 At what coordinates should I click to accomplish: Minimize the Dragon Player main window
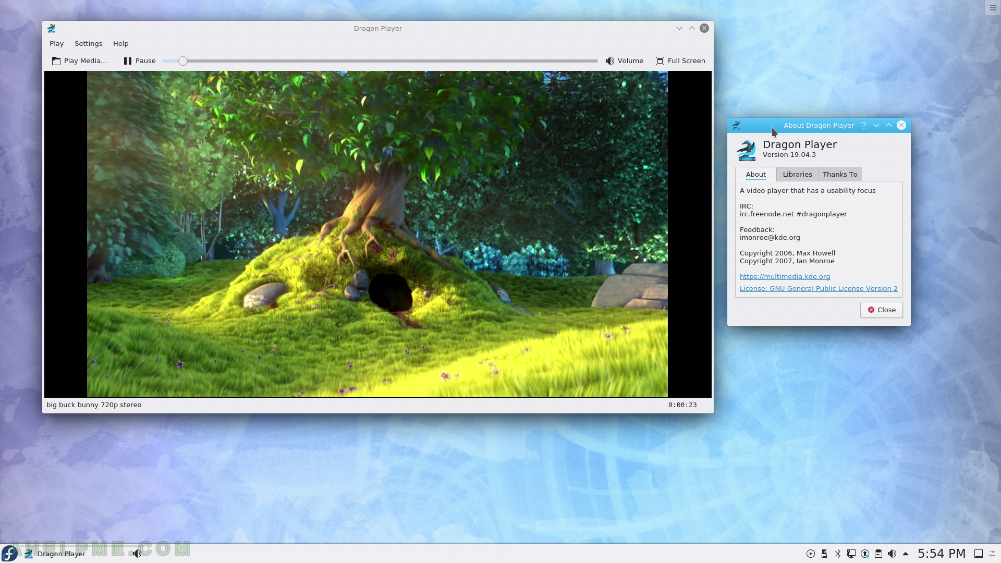679,29
